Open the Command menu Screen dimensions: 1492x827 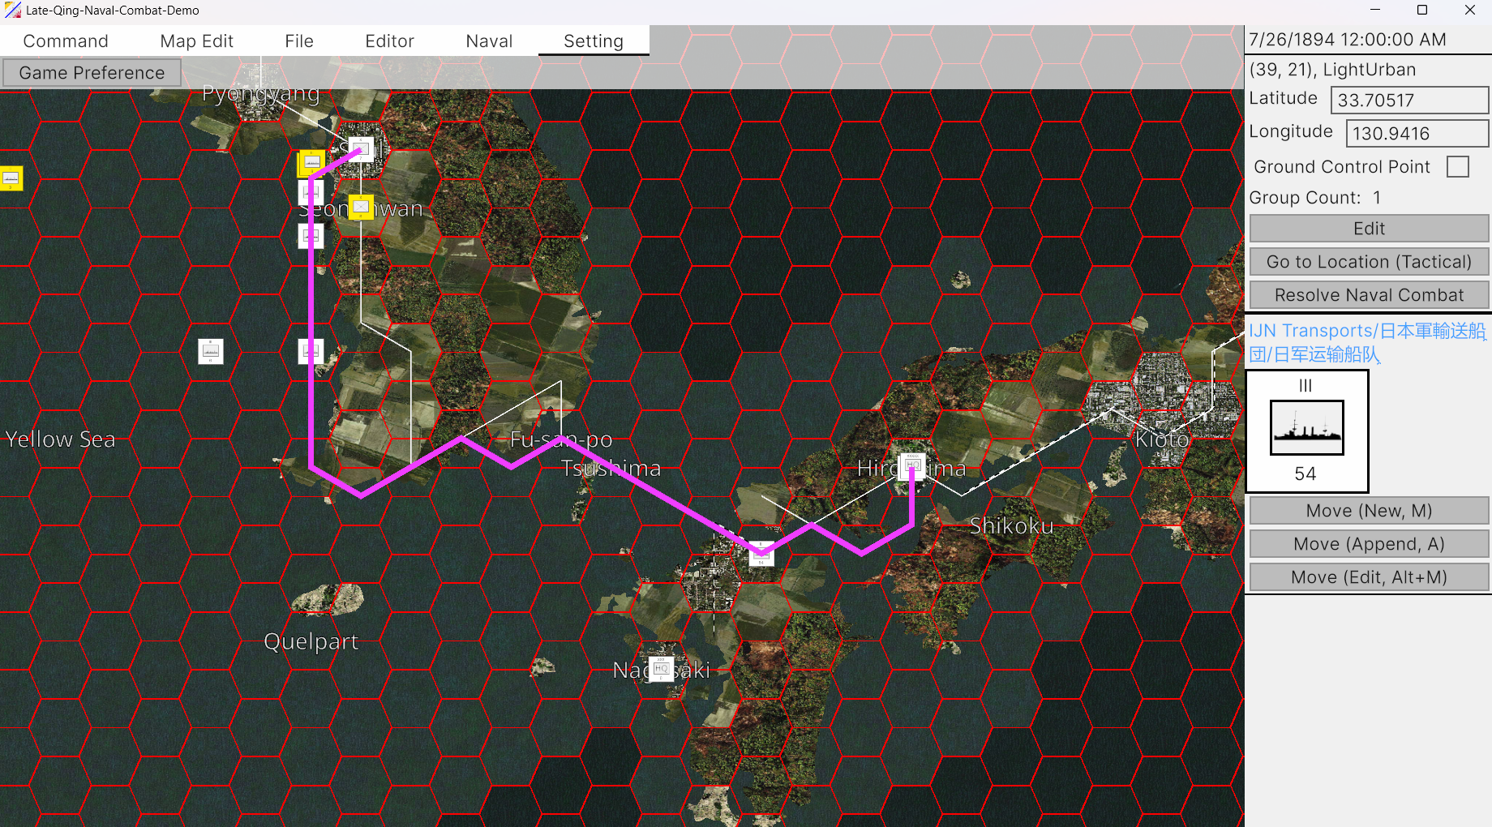[x=66, y=41]
